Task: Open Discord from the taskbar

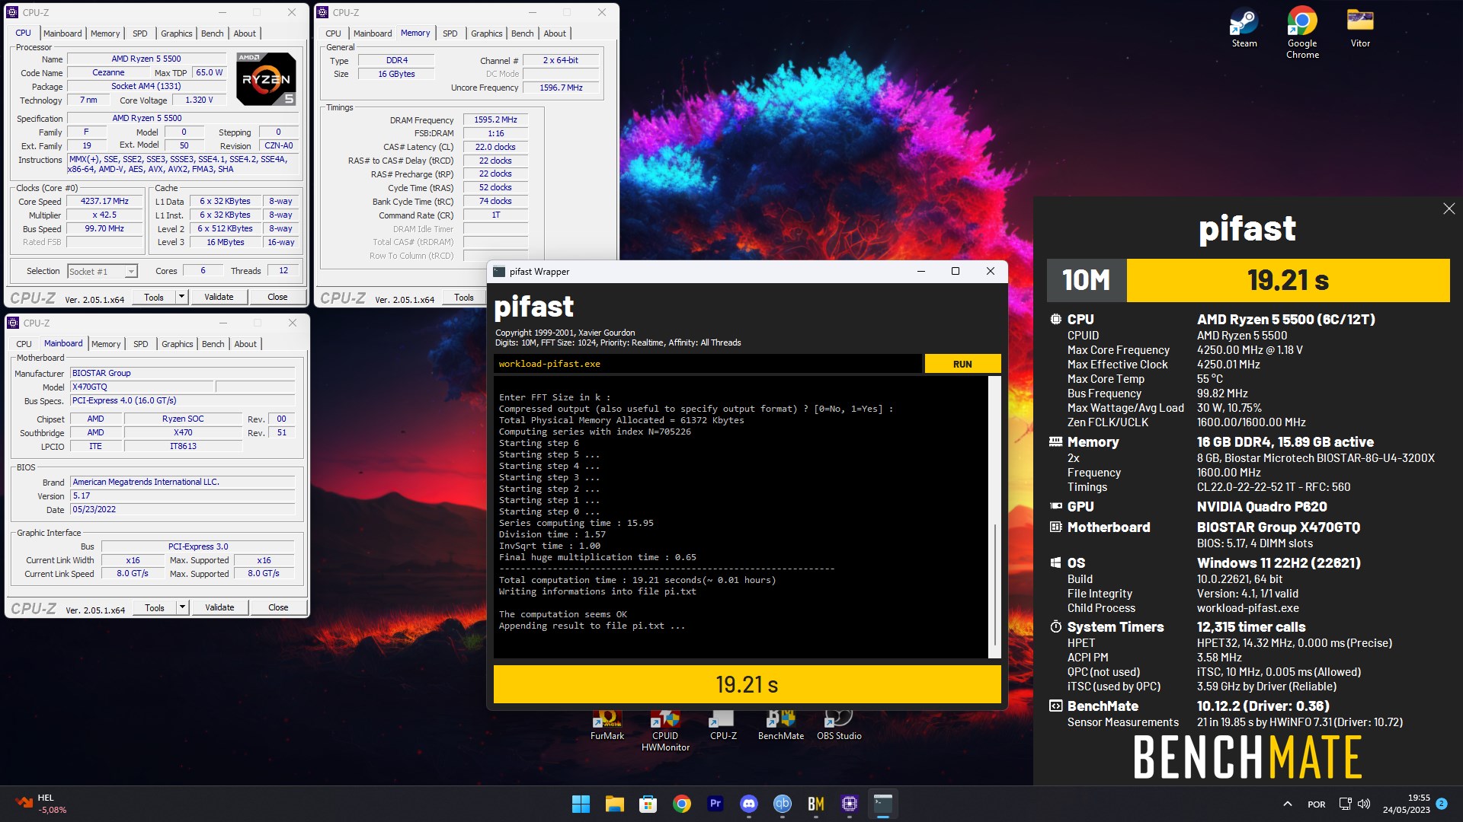Action: point(749,804)
